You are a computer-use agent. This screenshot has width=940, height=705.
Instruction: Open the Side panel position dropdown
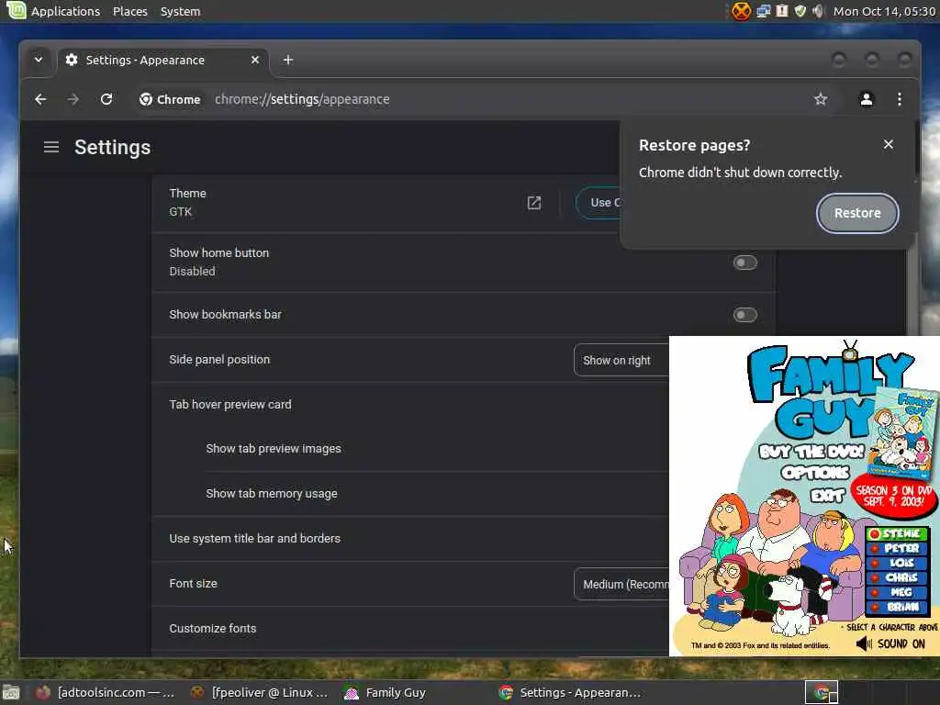[621, 360]
